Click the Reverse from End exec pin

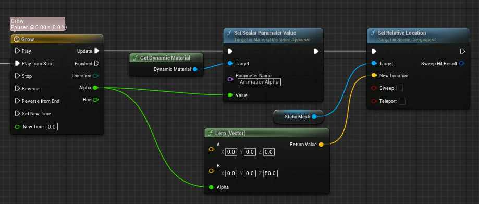17,101
